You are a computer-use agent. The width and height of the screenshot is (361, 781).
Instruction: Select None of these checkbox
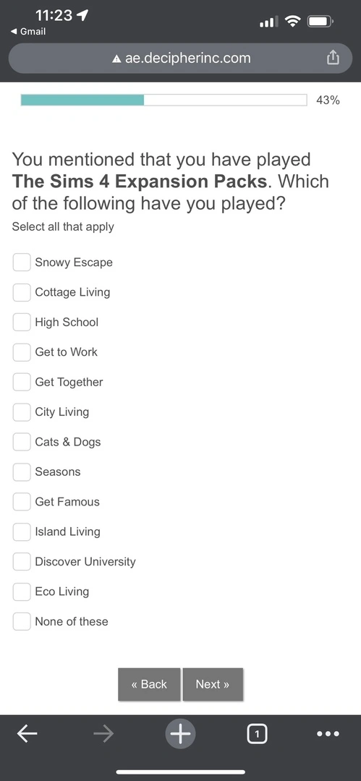pos(22,621)
